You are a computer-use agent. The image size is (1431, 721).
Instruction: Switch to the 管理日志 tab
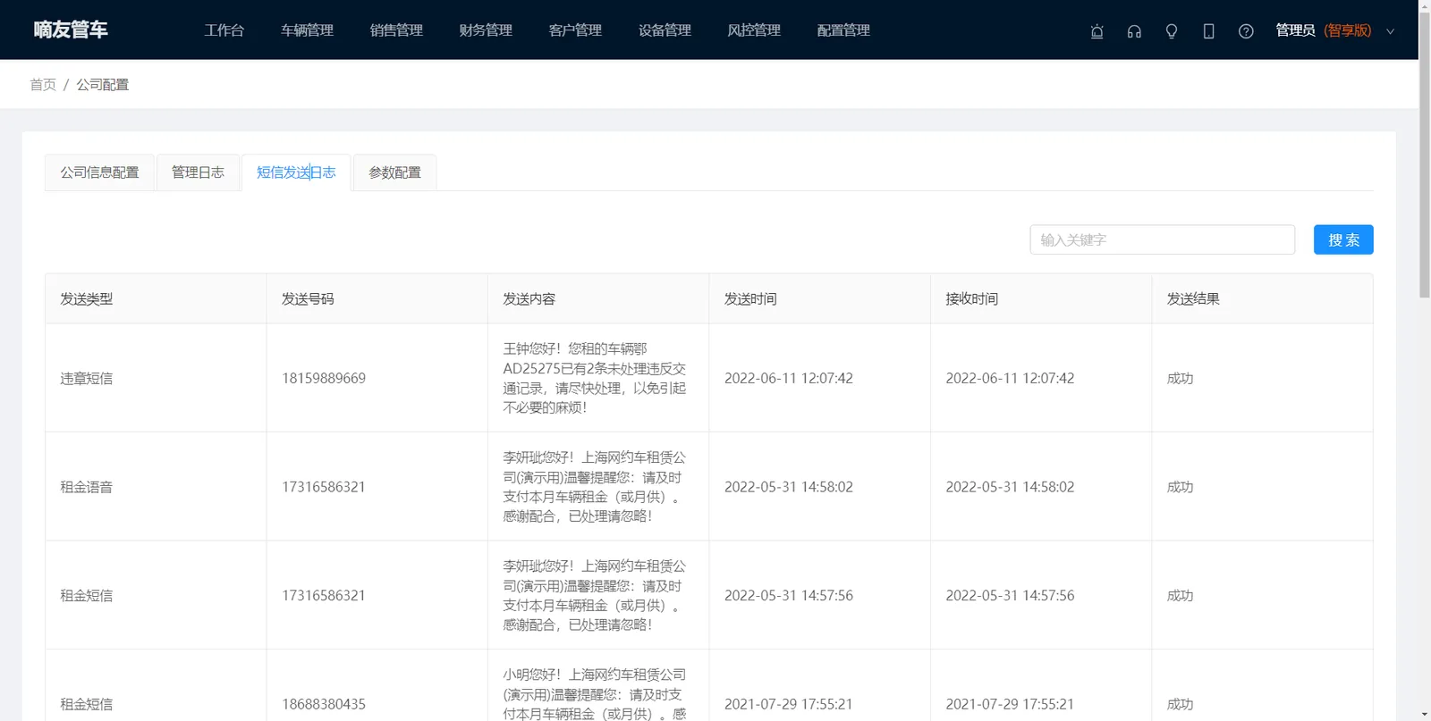click(198, 172)
